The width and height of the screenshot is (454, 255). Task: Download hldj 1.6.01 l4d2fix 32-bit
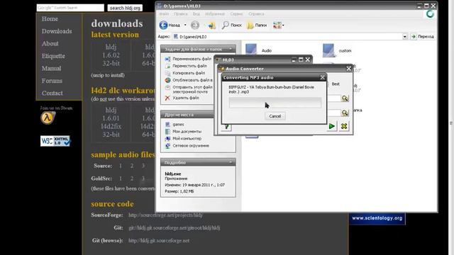click(111, 123)
